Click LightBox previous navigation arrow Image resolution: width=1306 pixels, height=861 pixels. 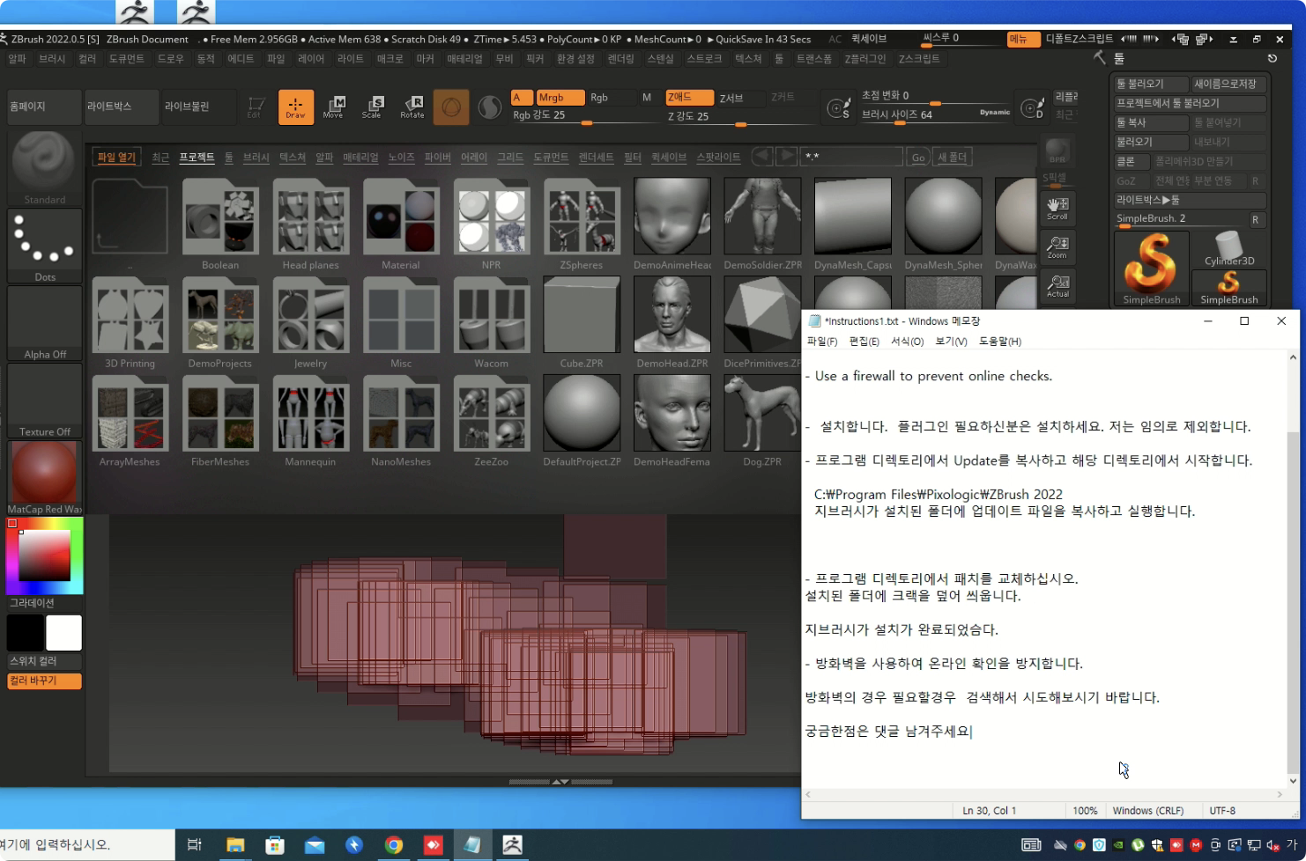click(762, 157)
